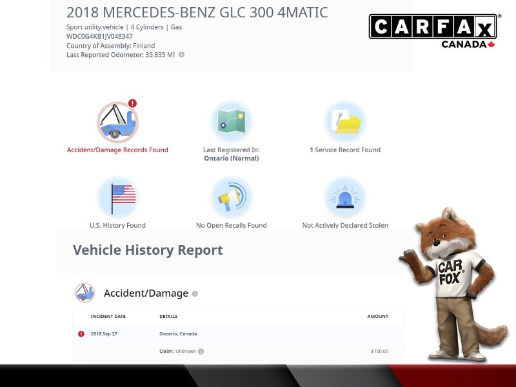Click small tow truck icon in Accident/Damage section
The image size is (516, 387).
84,293
